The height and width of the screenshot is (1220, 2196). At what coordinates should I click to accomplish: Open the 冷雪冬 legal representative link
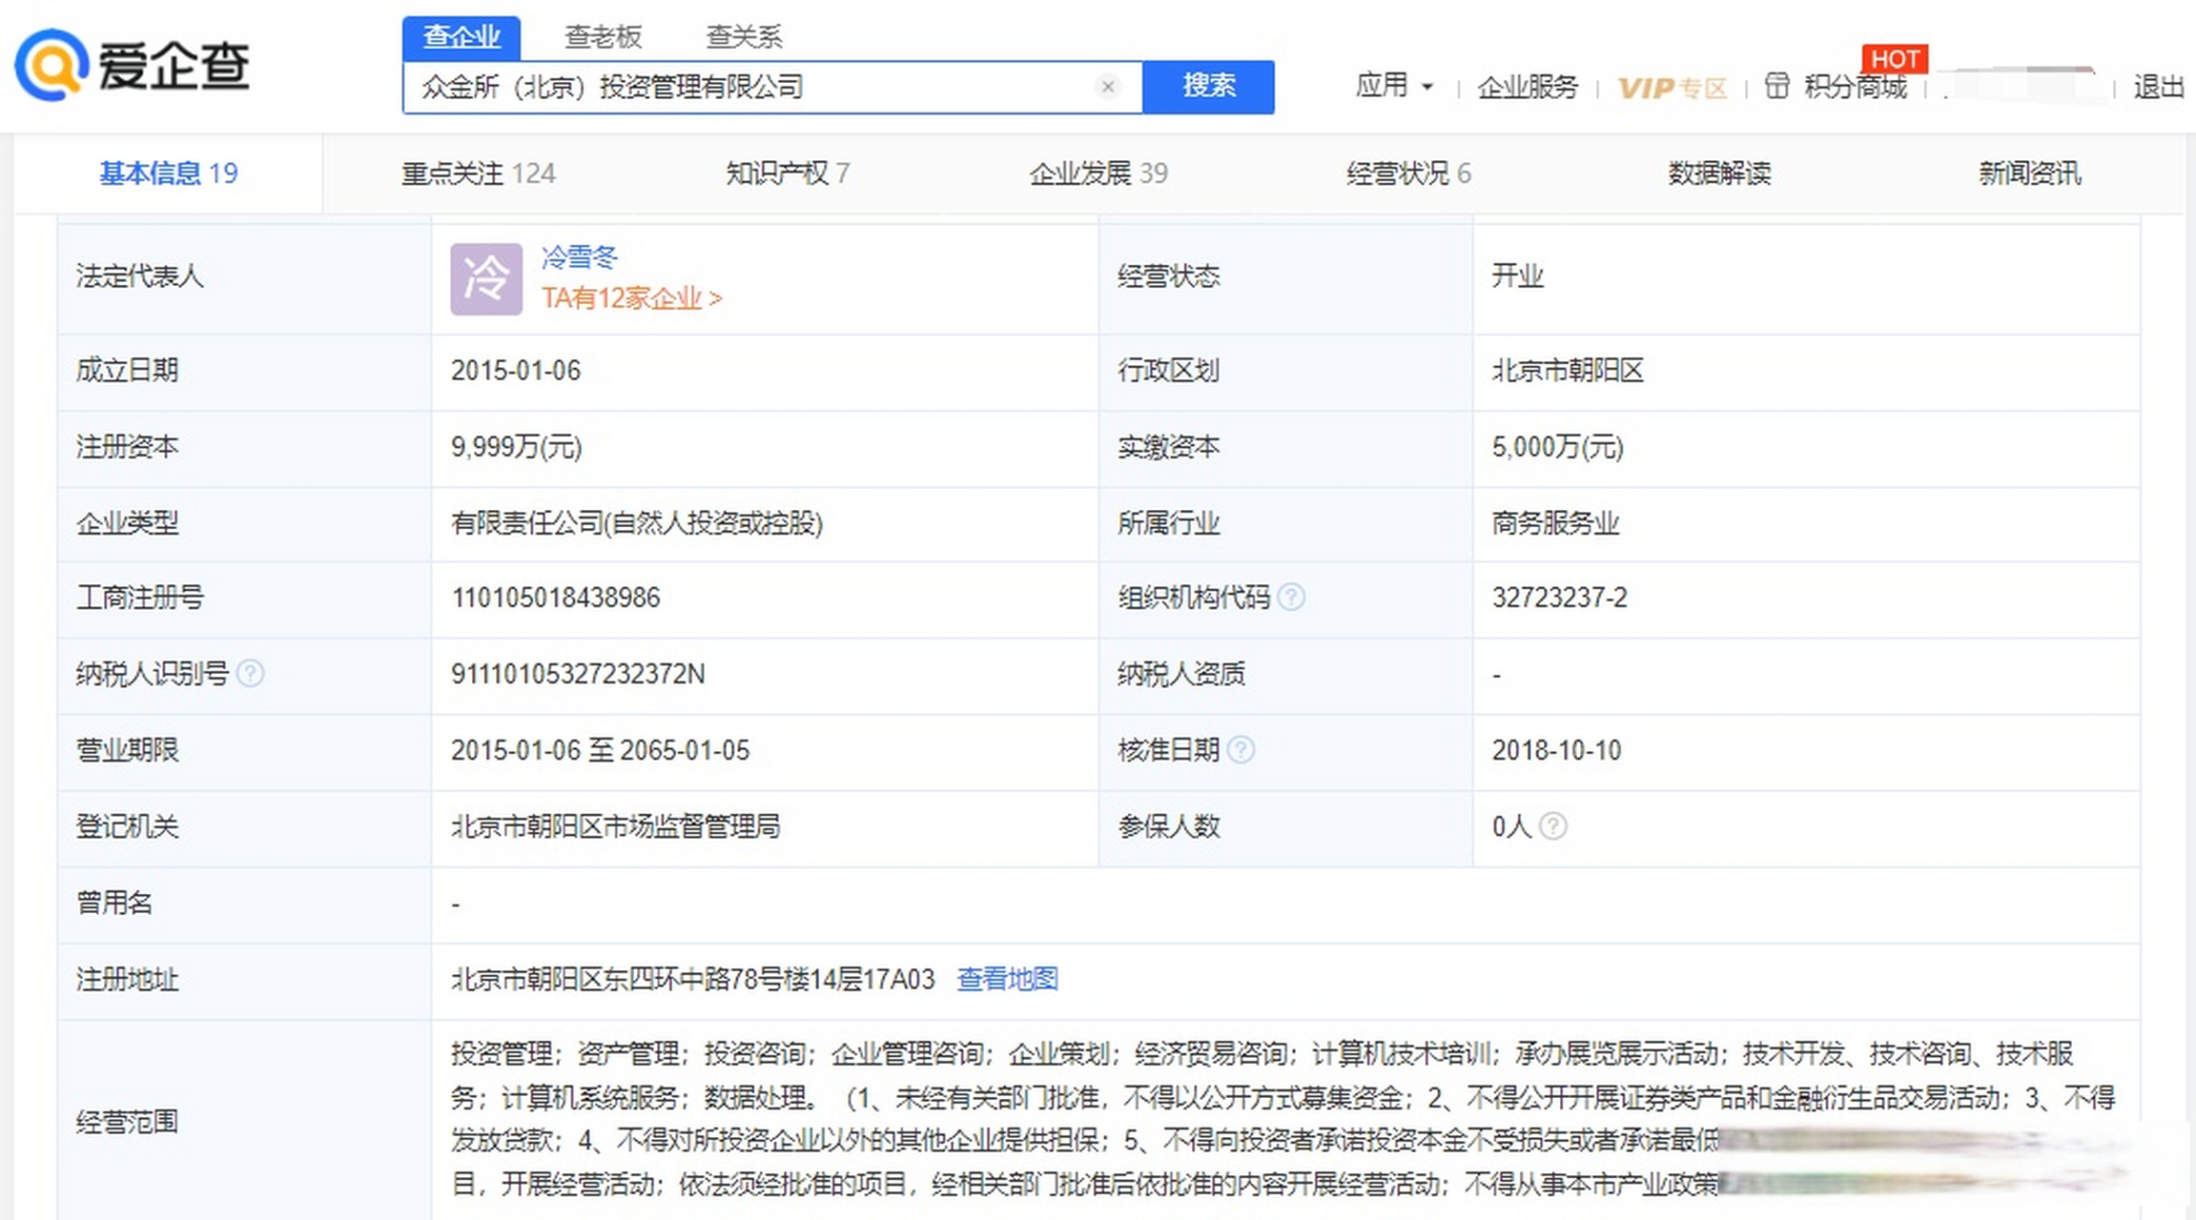click(x=580, y=257)
